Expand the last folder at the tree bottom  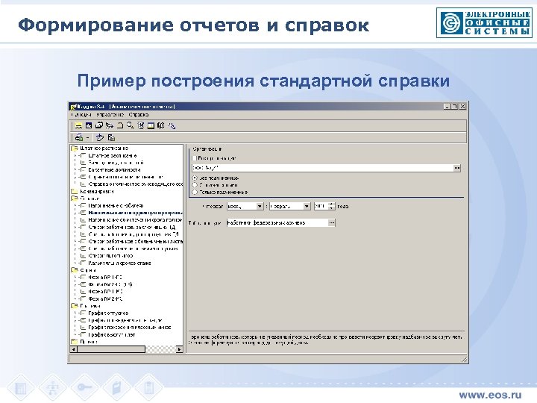[x=75, y=342]
